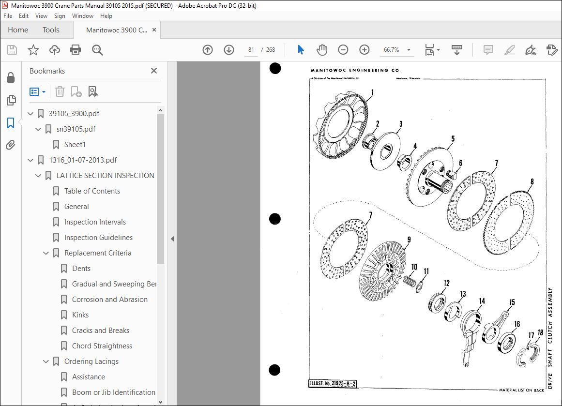Open fit page options tool
The image size is (562, 406).
pos(429,50)
